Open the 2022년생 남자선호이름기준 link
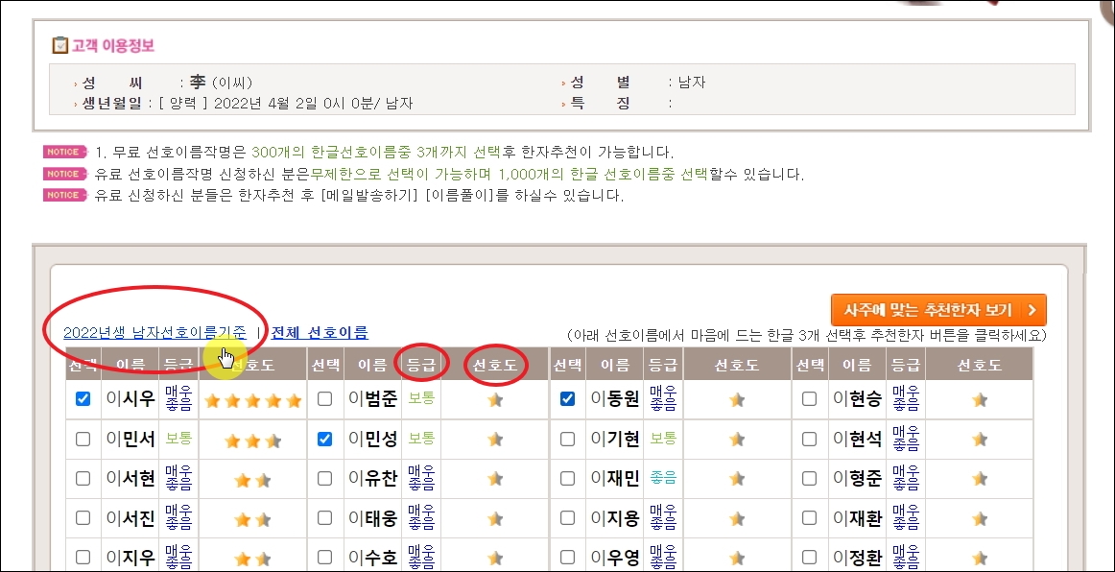This screenshot has height=572, width=1115. click(155, 332)
